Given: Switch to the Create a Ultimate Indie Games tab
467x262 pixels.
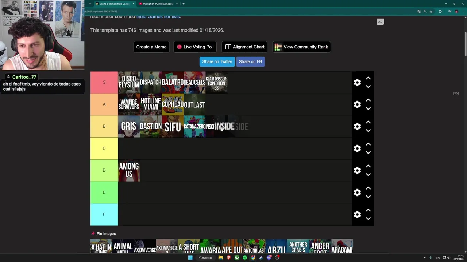Looking at the screenshot, I should pos(115,4).
